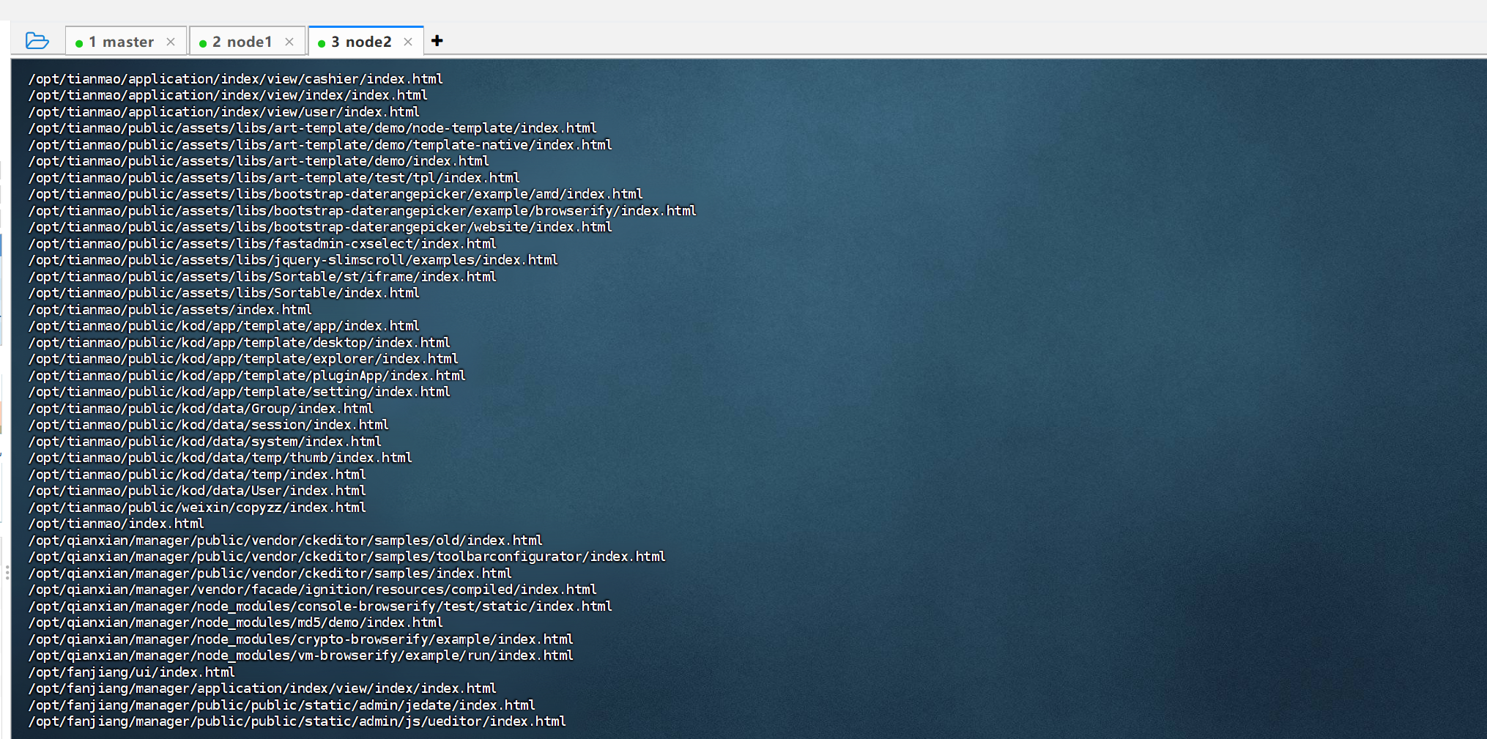Click the art-template/test/tpl/index.html line
Image resolution: width=1487 pixels, height=739 pixels.
(x=274, y=178)
